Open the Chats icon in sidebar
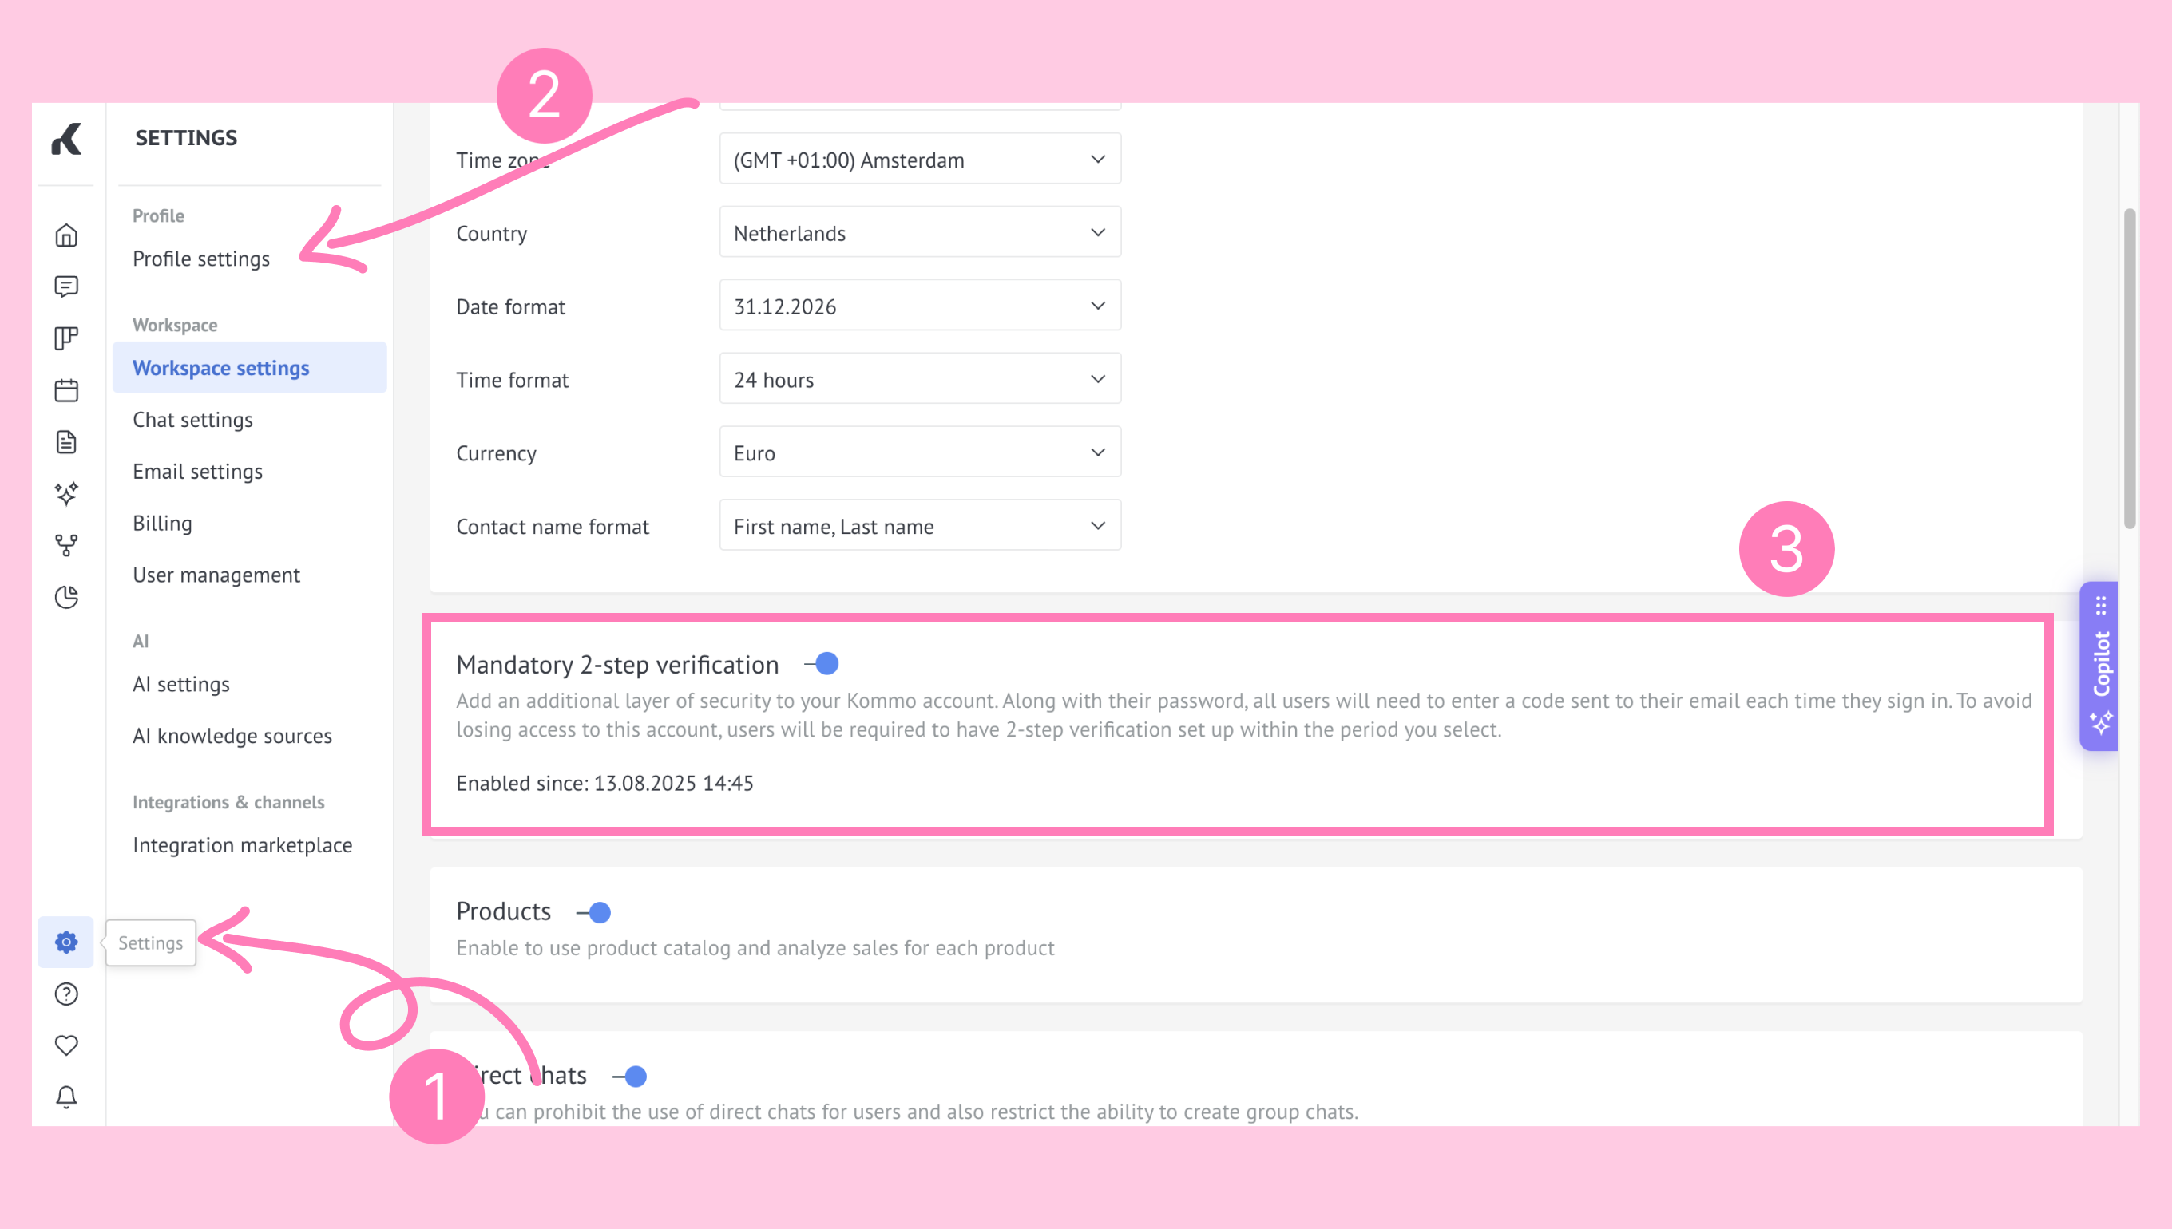The height and width of the screenshot is (1229, 2172). click(x=65, y=287)
